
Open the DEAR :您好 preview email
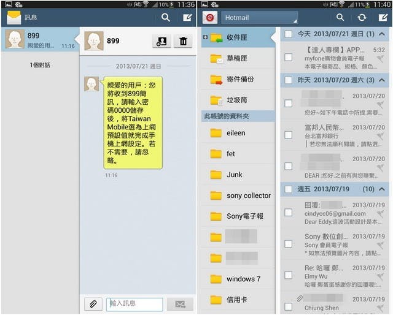coord(335,167)
